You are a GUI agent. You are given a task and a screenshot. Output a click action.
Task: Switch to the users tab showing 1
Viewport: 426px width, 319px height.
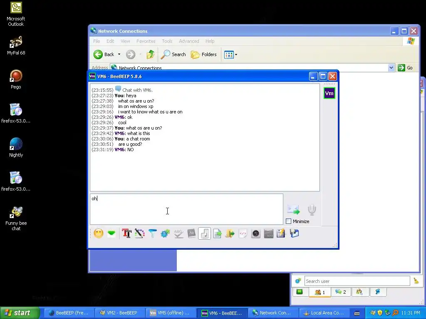(320, 292)
